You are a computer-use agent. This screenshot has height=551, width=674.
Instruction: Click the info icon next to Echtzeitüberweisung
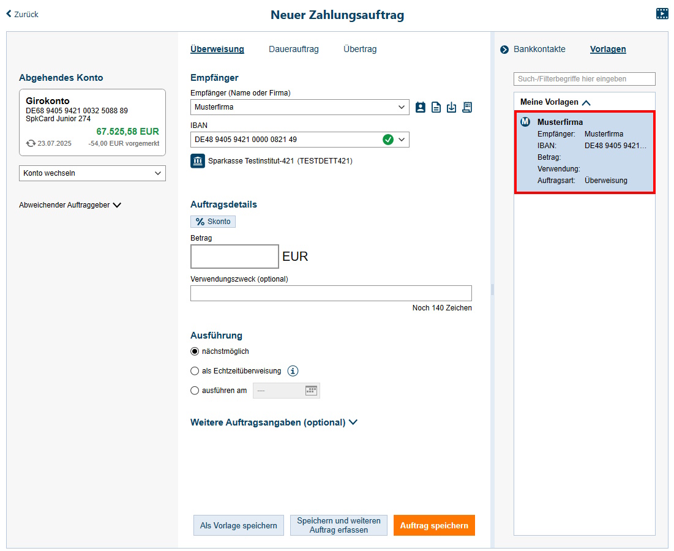[293, 371]
